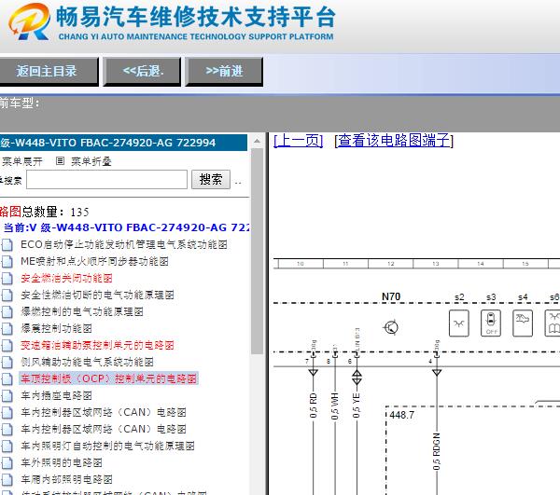This screenshot has width=560, height=495.
Task: Click document icon beside ECO自动停止 entry
Action: (7, 245)
